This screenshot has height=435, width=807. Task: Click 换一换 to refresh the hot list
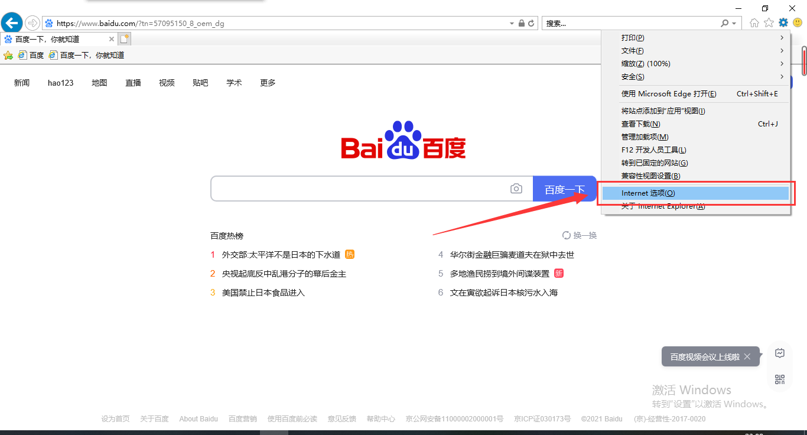[580, 235]
